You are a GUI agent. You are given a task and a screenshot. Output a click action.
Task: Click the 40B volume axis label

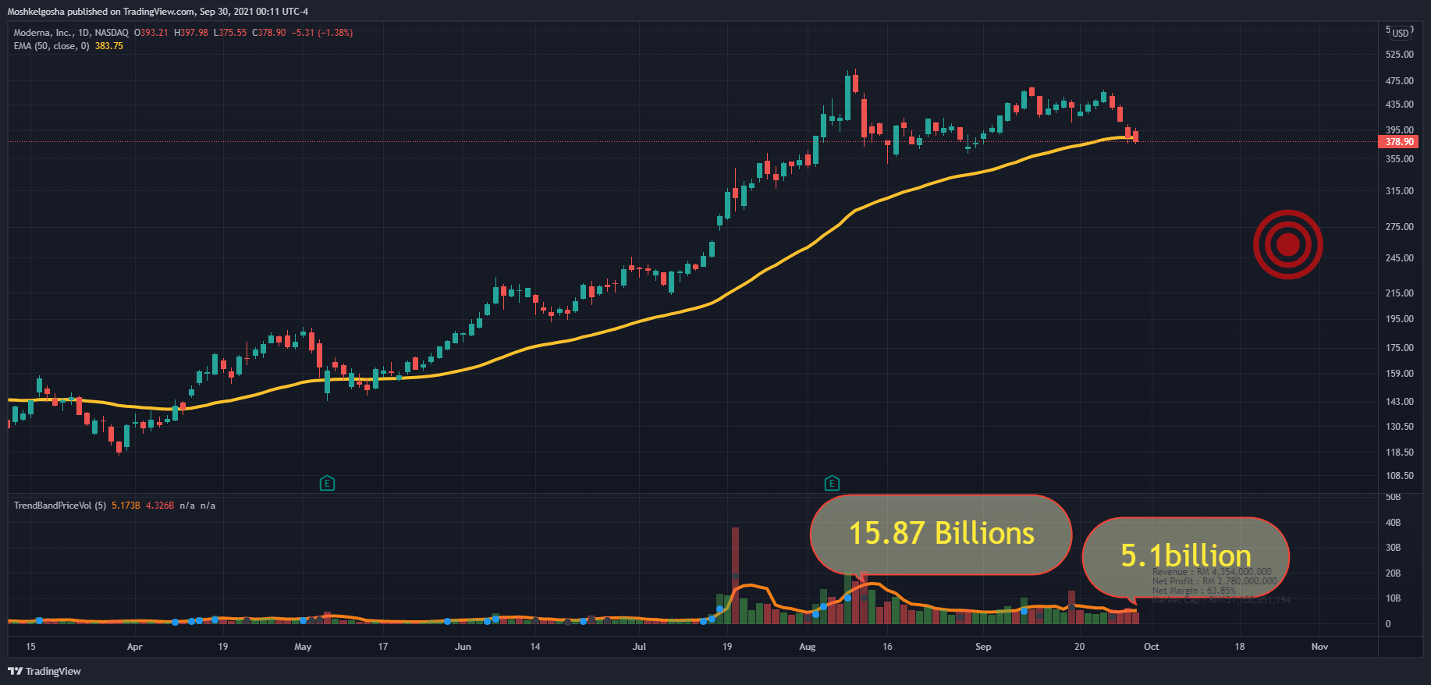(1393, 523)
